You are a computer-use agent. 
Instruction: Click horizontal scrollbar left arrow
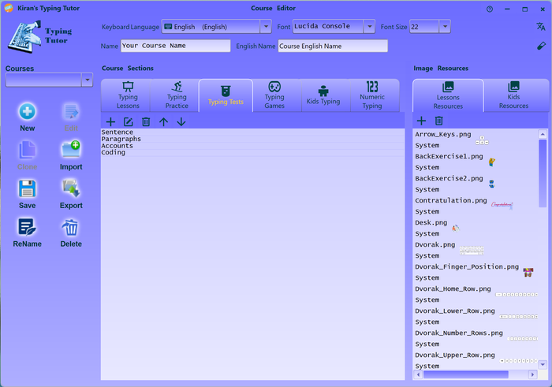[x=418, y=374]
